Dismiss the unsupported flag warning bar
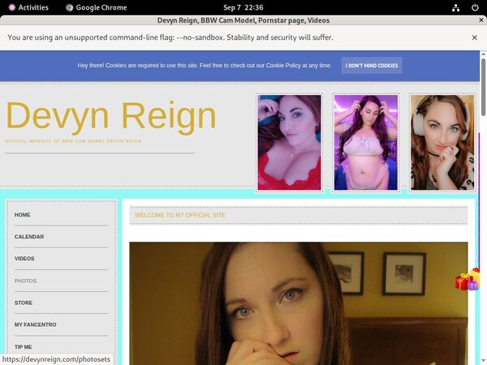The height and width of the screenshot is (365, 487). point(474,37)
